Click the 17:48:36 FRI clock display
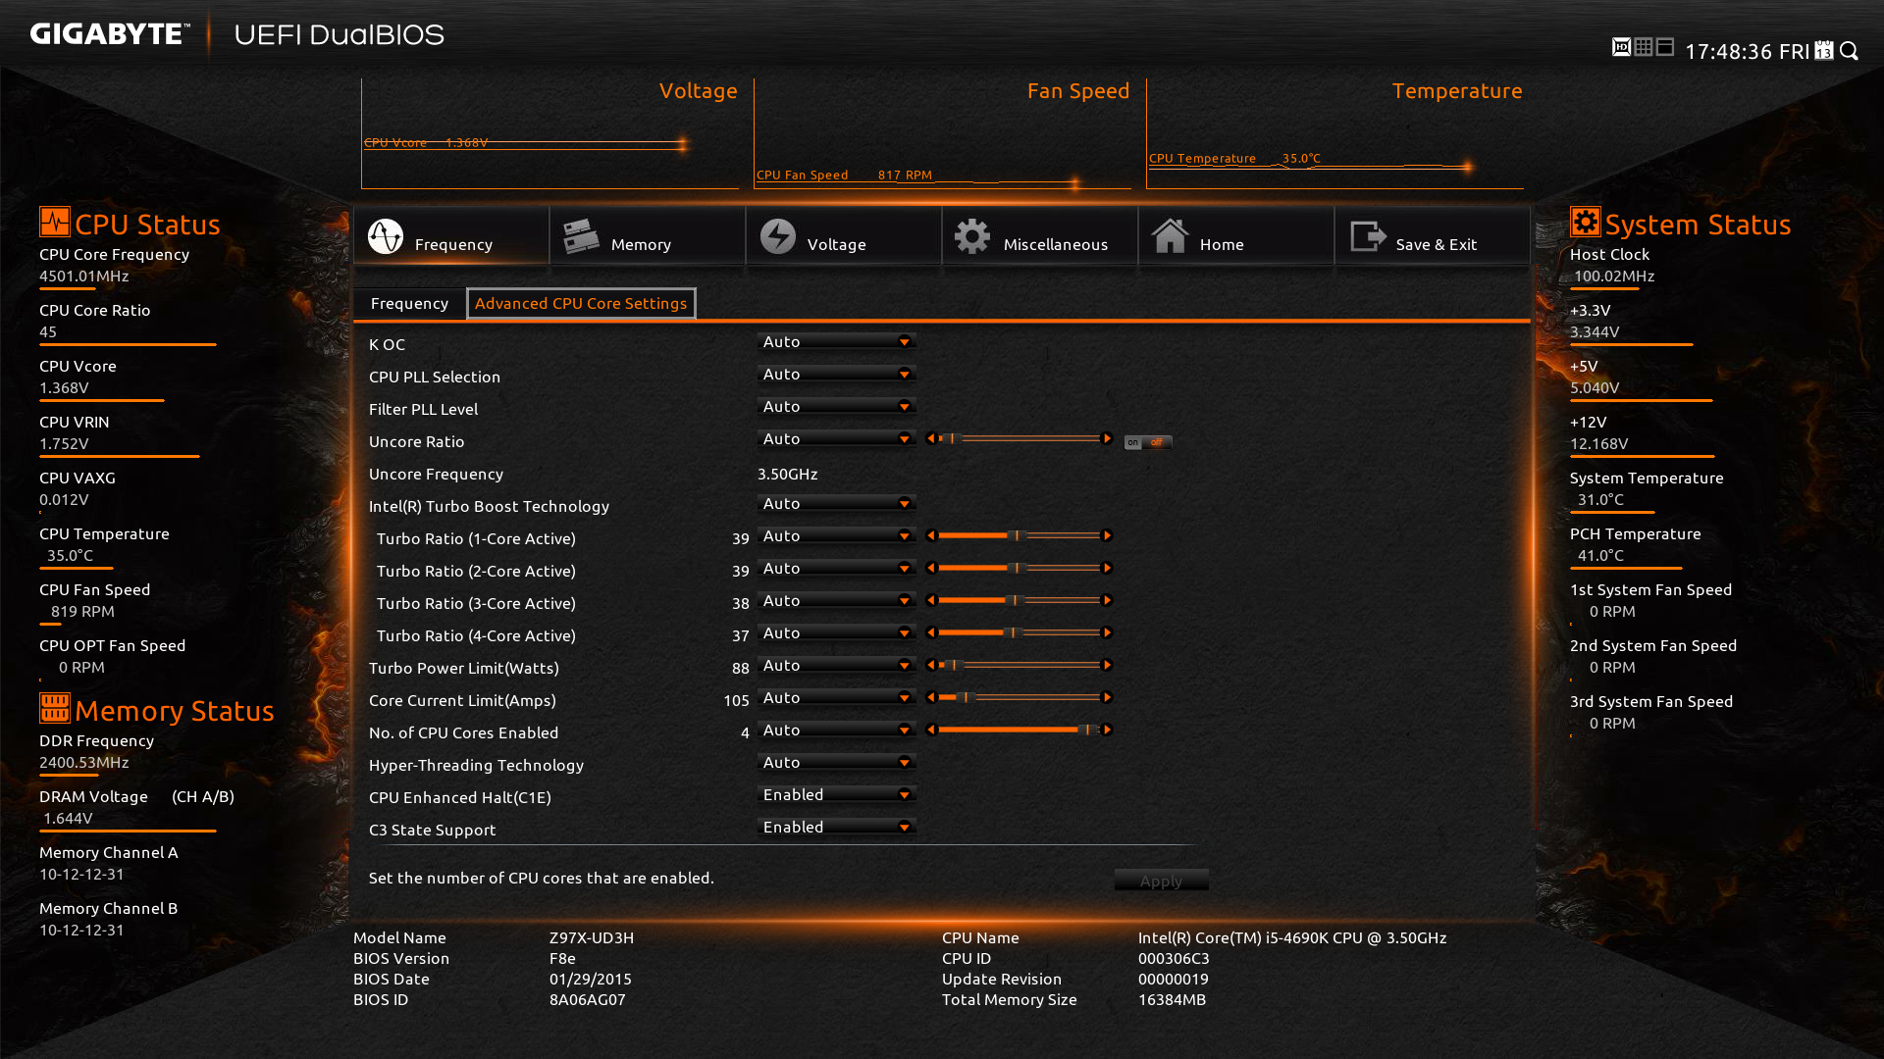This screenshot has height=1059, width=1884. tap(1747, 51)
